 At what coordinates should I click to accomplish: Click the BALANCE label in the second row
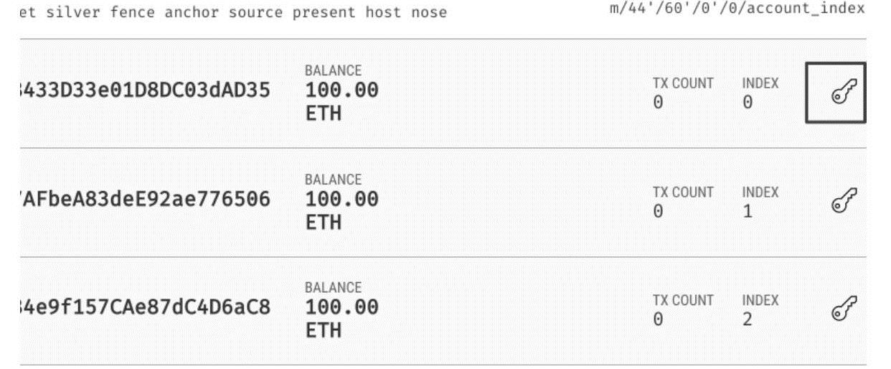(334, 179)
